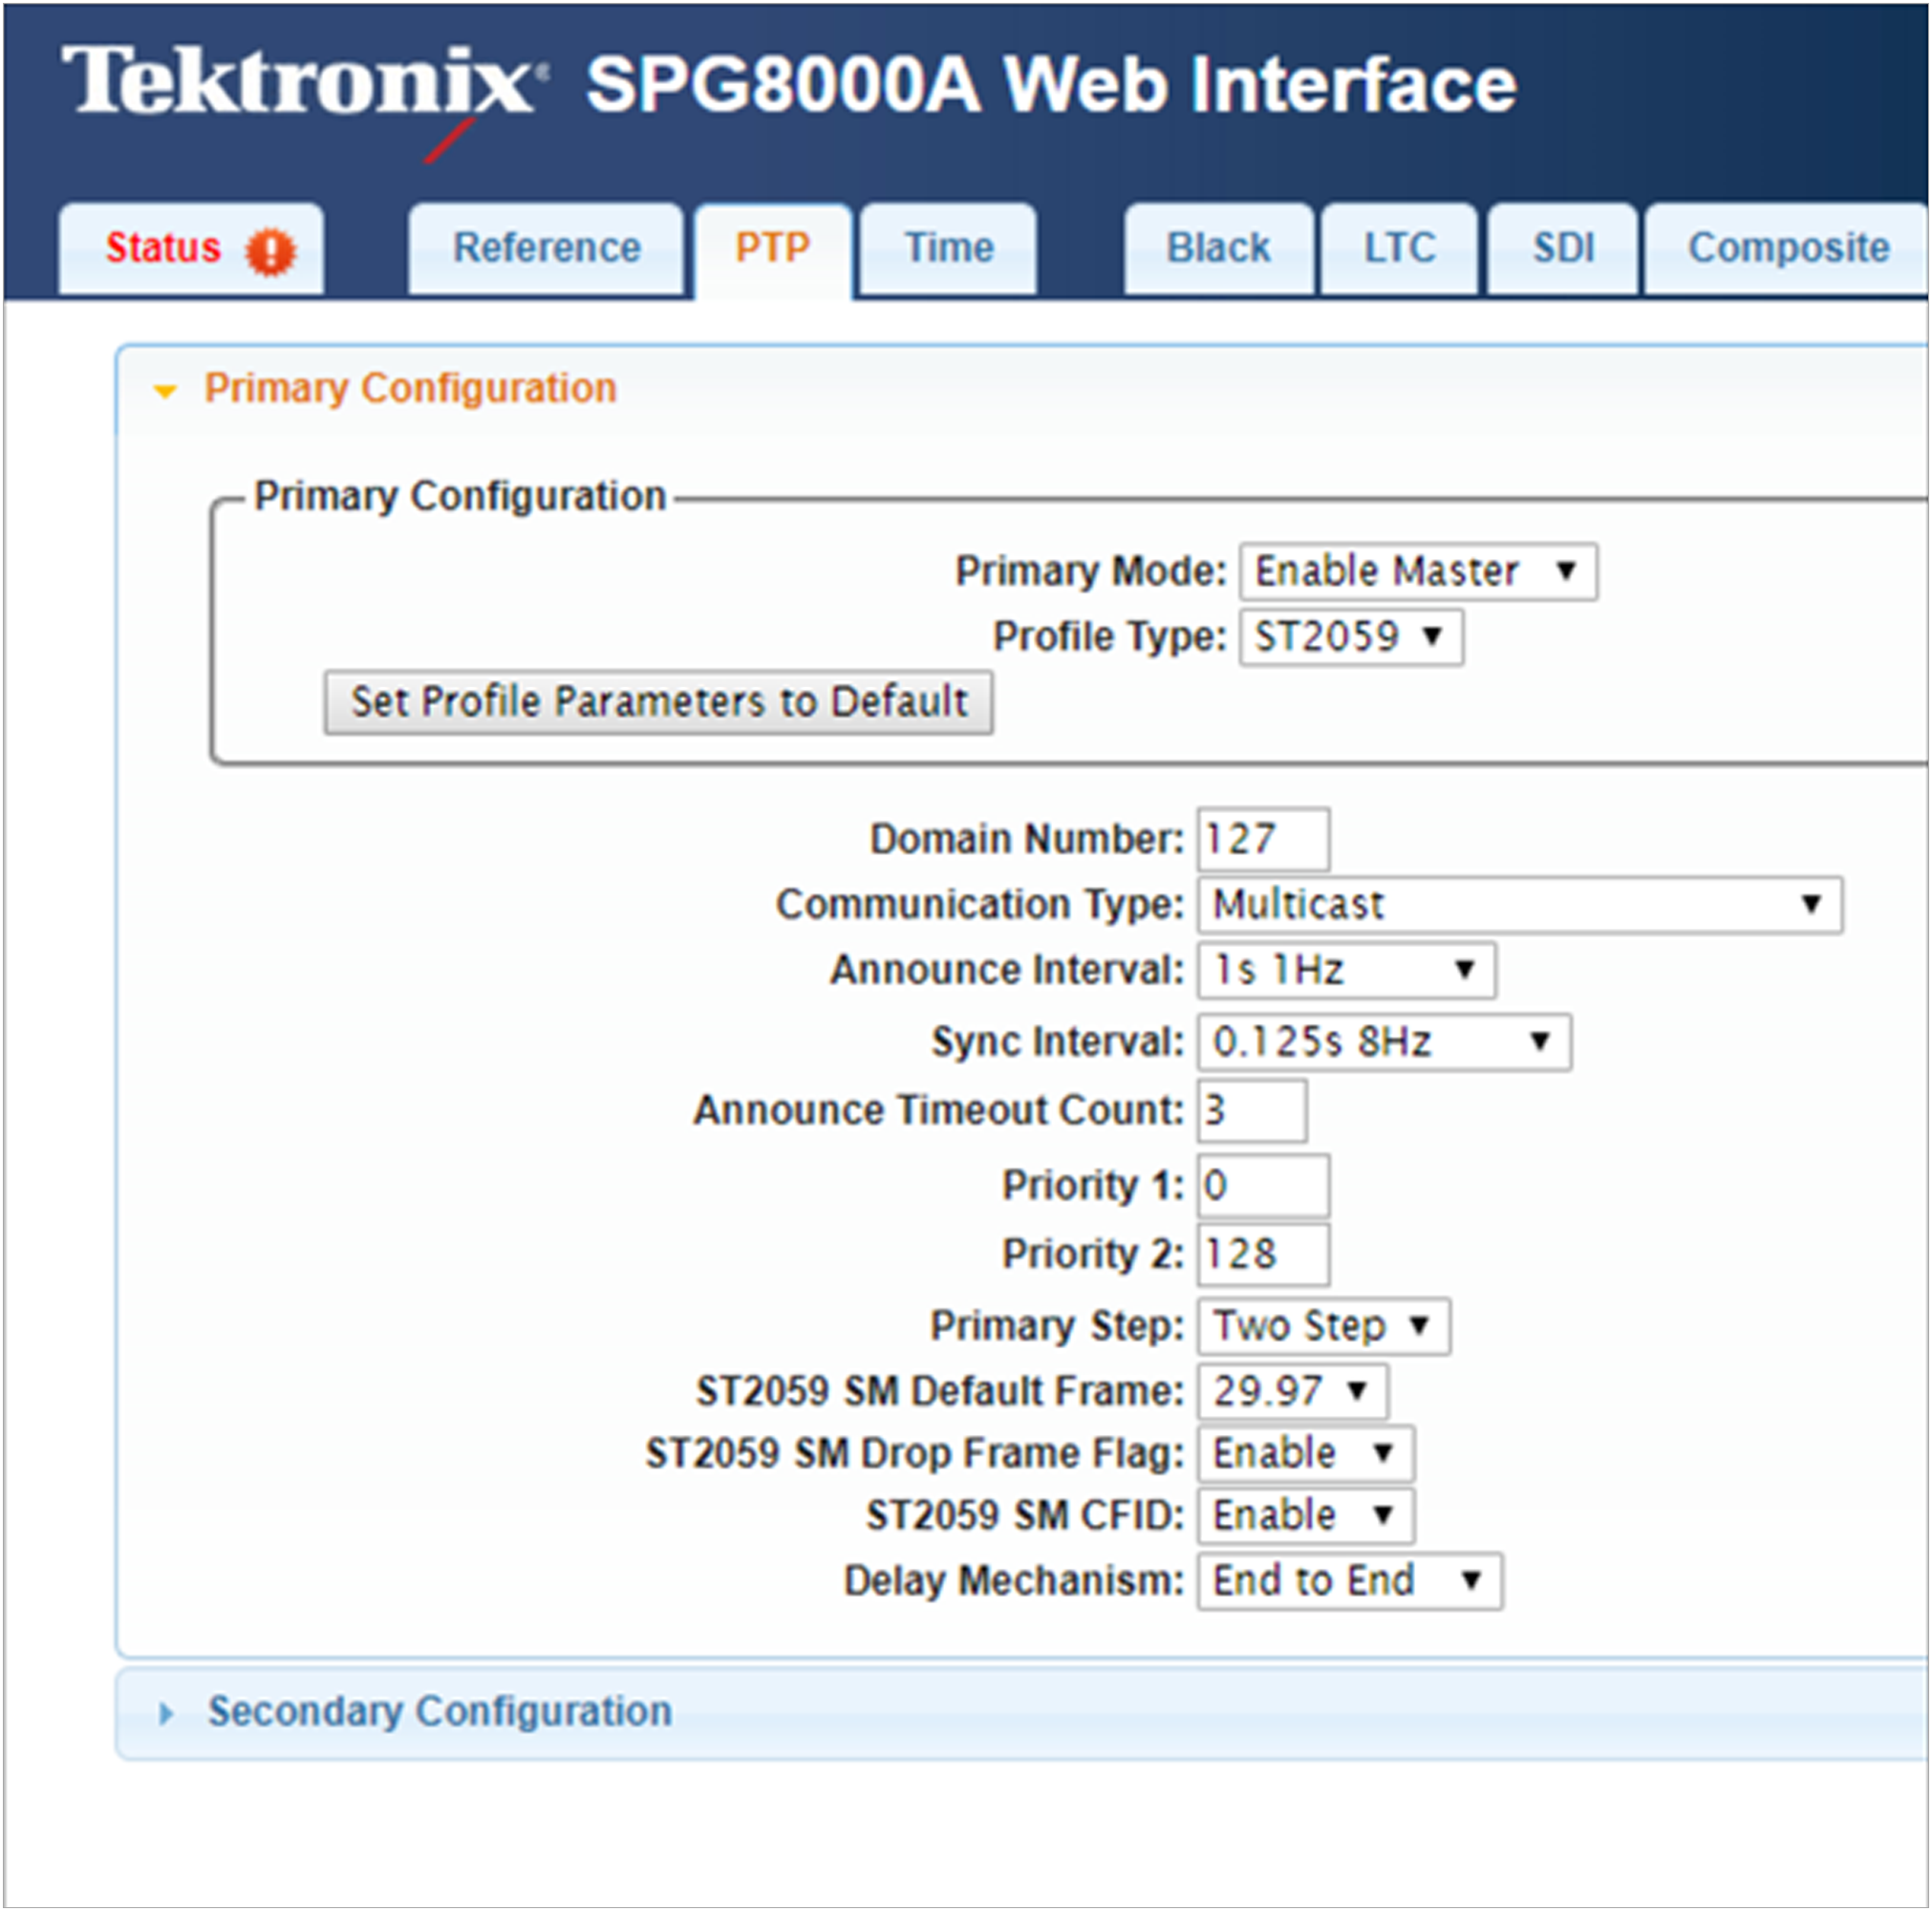Click the Delay Mechanism label

[x=1014, y=1581]
